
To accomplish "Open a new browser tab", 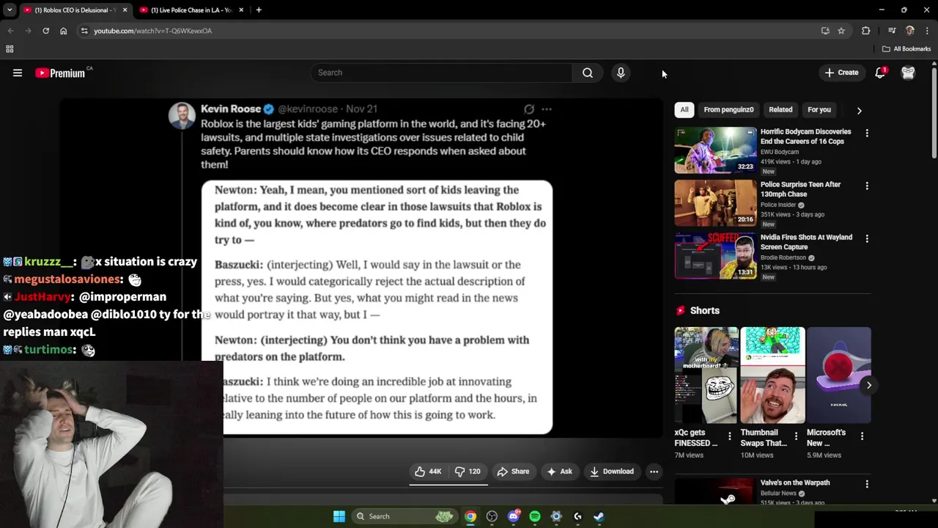I will click(259, 10).
